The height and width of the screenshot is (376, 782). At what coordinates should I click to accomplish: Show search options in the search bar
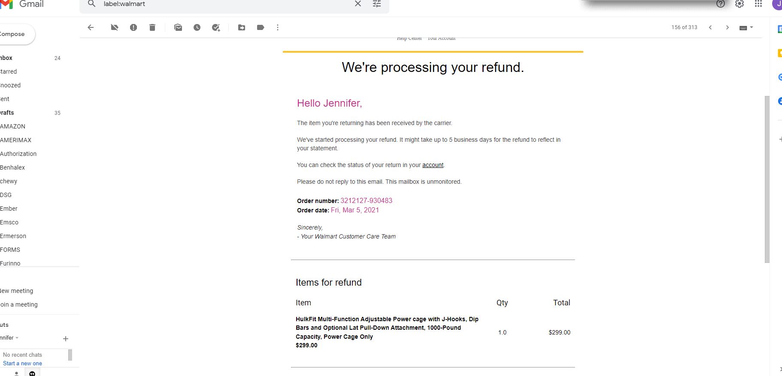pos(377,4)
